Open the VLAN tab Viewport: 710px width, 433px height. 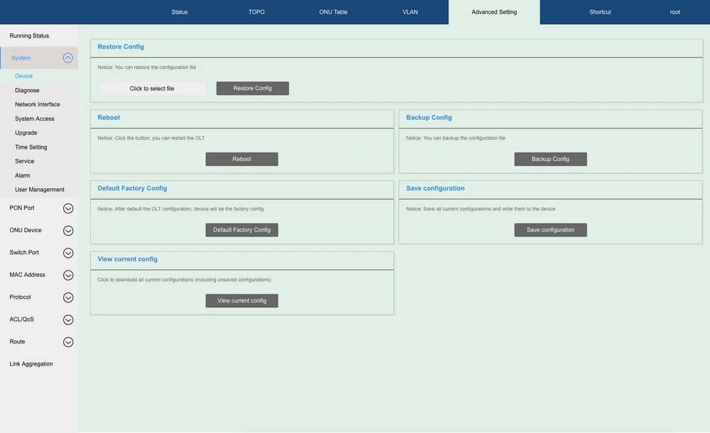tap(410, 12)
